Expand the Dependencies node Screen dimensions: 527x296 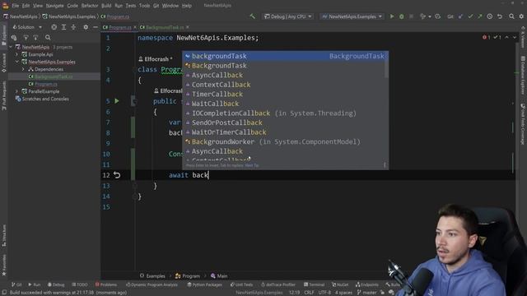tap(23, 69)
